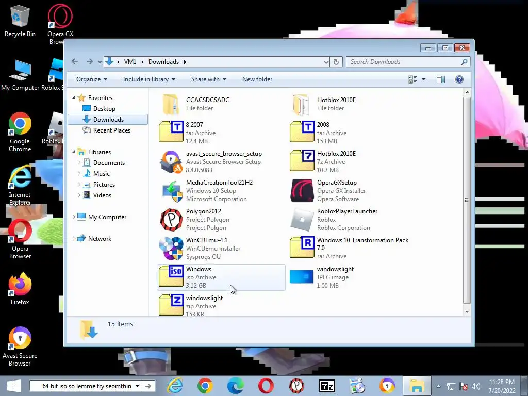Open Firefox desktop shortcut
Image resolution: width=528 pixels, height=396 pixels.
20,289
